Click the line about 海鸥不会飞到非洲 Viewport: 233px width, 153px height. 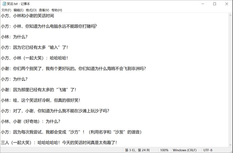73,68
